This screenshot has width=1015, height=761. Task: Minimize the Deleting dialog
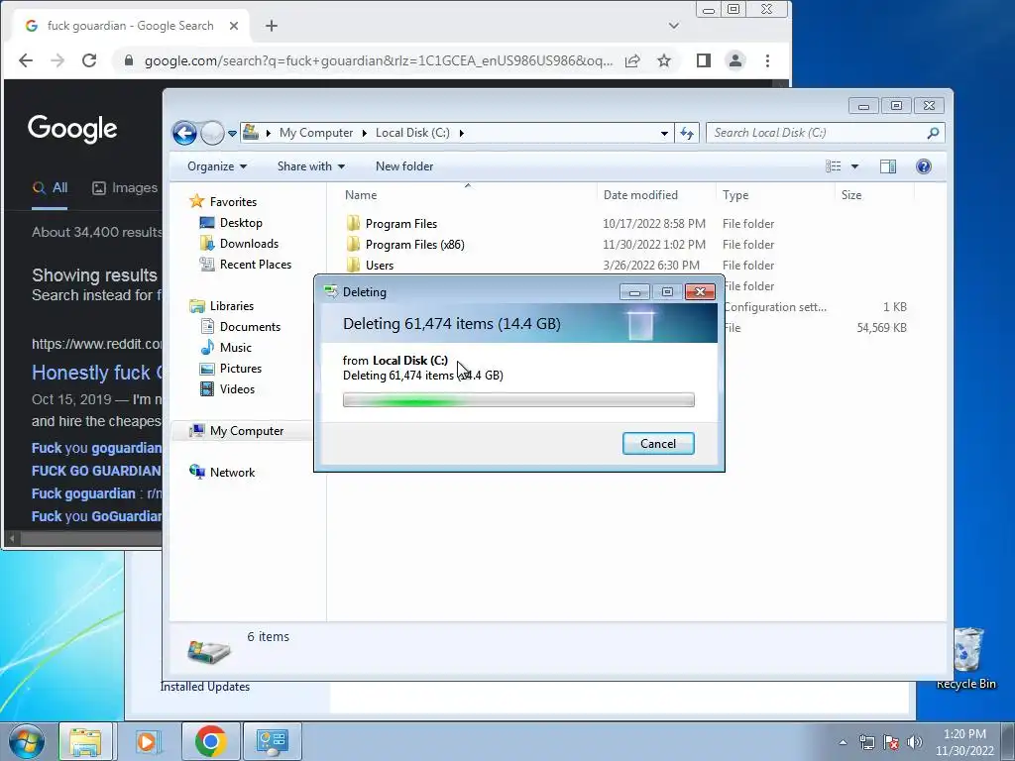(x=634, y=292)
